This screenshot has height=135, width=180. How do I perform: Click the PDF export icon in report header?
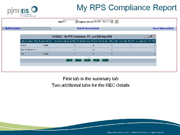pos(154,36)
